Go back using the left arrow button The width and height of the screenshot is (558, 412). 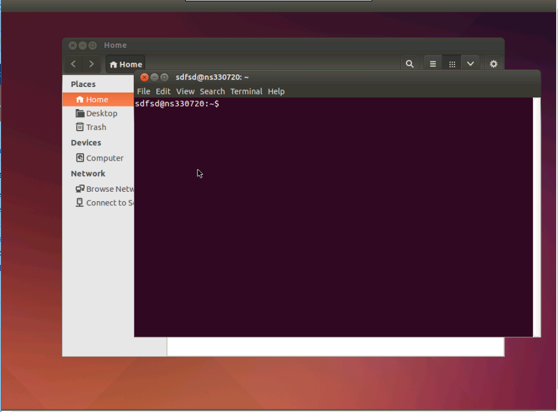click(74, 64)
